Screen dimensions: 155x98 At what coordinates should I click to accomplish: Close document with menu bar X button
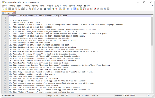click(x=152, y=6)
